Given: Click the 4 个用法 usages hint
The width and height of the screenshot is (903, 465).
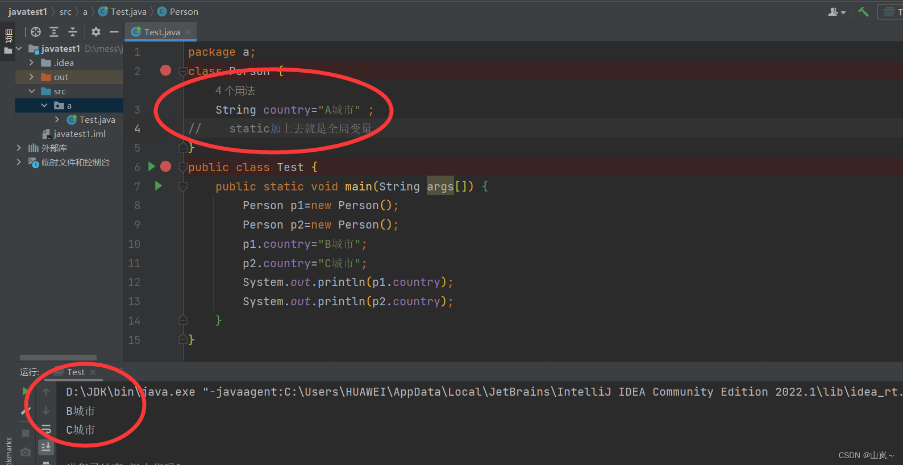Looking at the screenshot, I should tap(235, 90).
